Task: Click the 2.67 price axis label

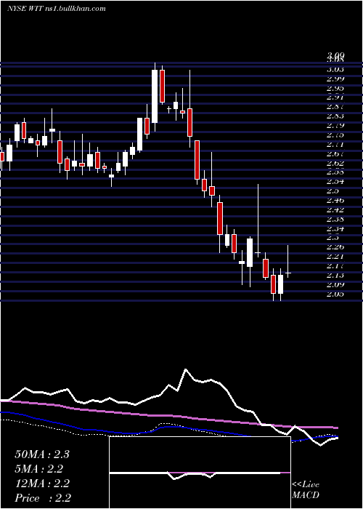Action: tap(335, 153)
